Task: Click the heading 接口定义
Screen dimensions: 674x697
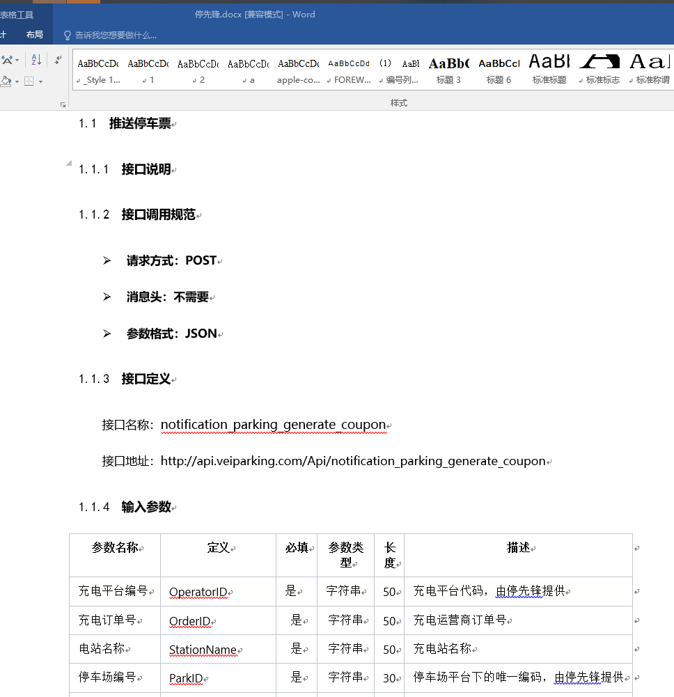Action: coord(146,379)
